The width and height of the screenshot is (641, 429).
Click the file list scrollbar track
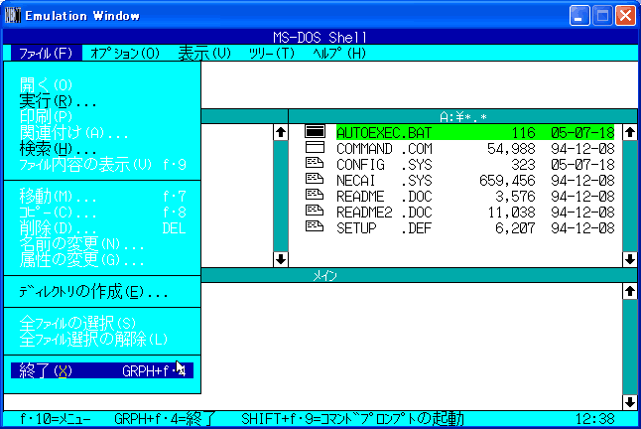tap(630, 196)
